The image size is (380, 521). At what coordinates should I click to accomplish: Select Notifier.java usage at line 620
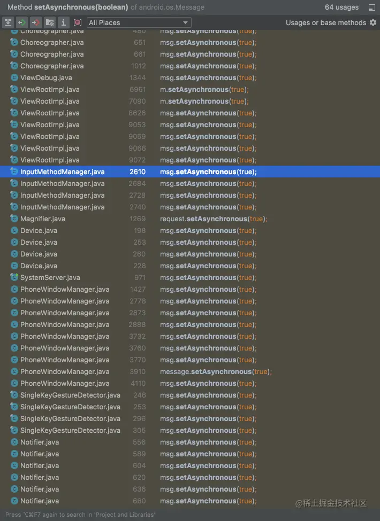(x=190, y=478)
